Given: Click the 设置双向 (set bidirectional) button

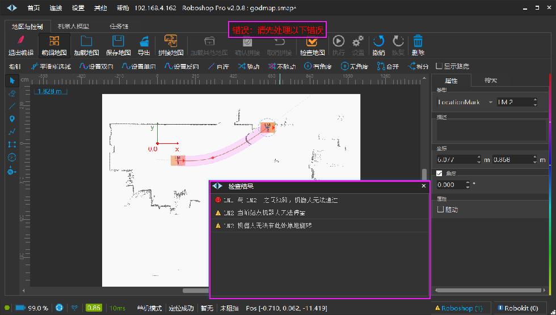Looking at the screenshot, I should coord(96,66).
